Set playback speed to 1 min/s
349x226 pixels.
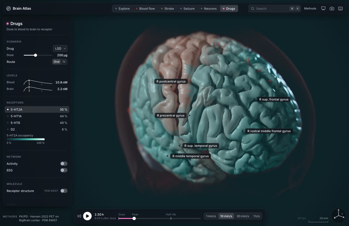[211, 216]
